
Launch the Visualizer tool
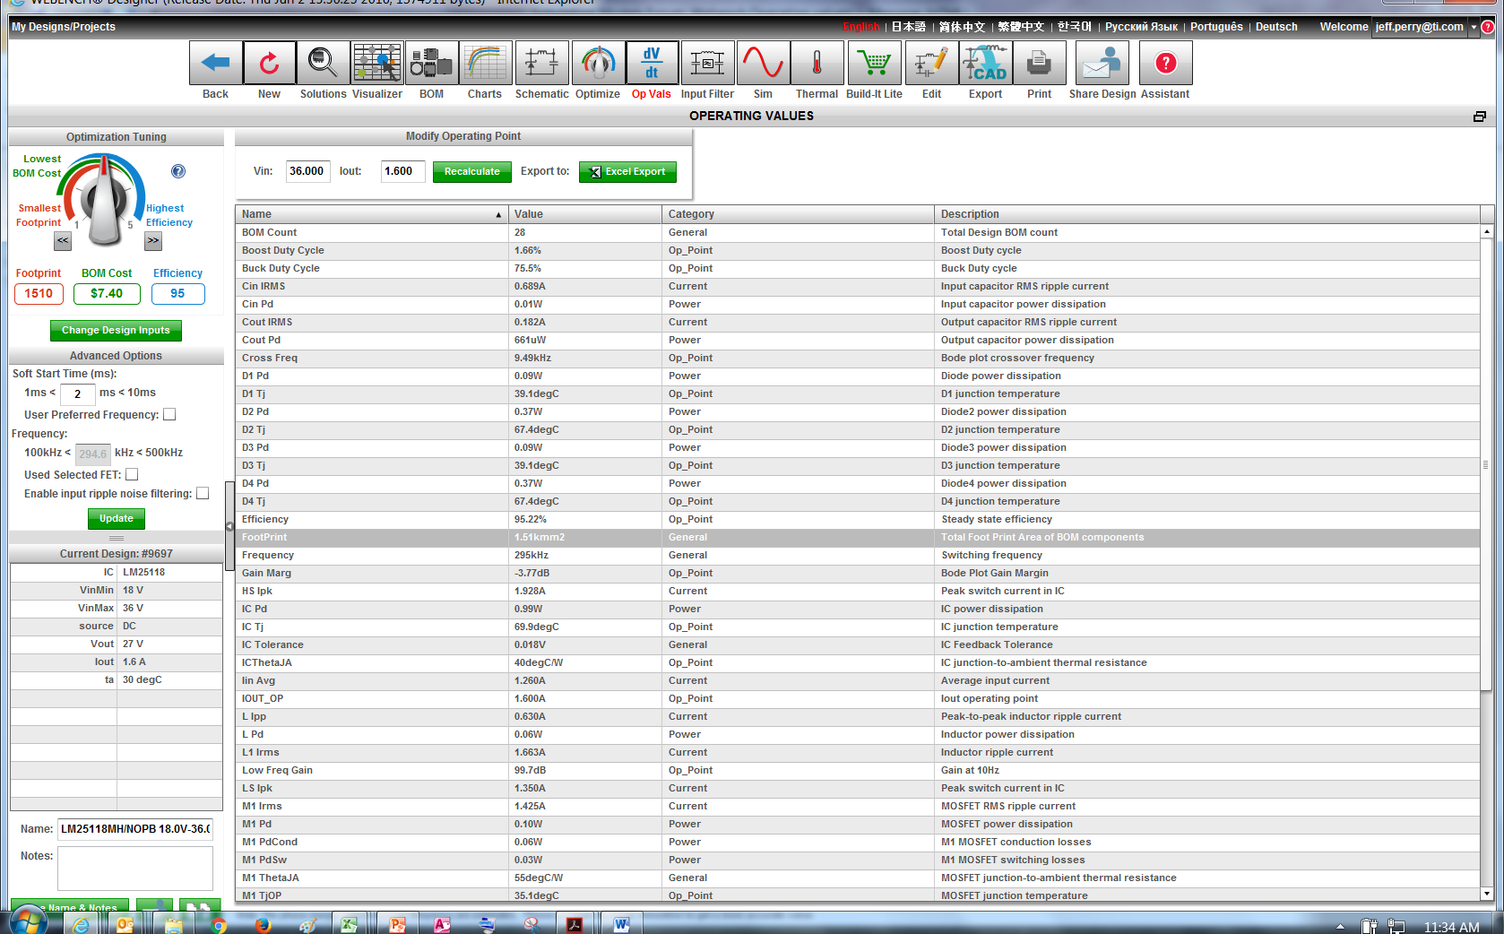377,63
